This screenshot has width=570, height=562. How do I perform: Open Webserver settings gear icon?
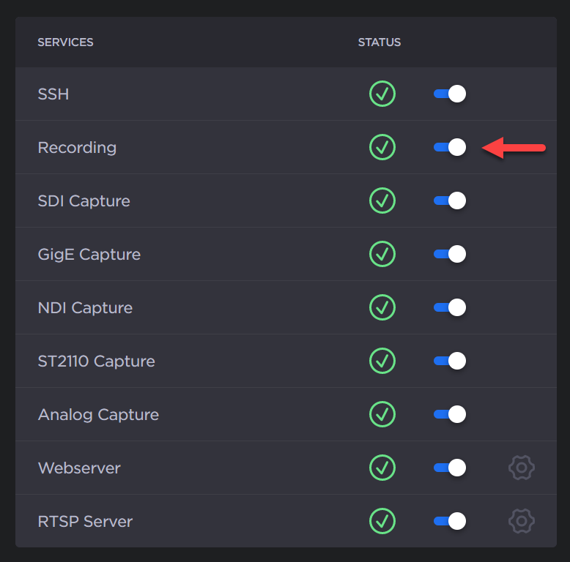click(x=521, y=468)
